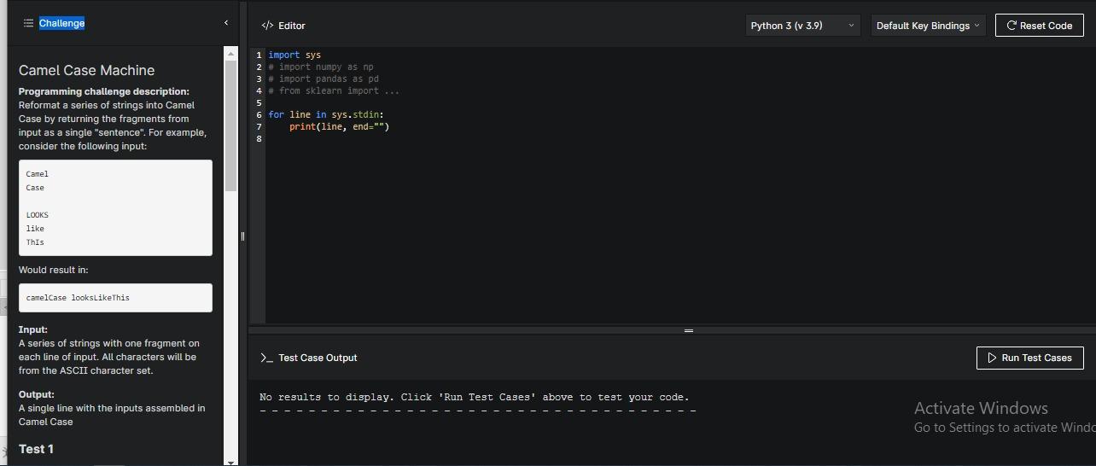Click the 'No results to display' message
Image resolution: width=1096 pixels, height=466 pixels.
tap(474, 397)
